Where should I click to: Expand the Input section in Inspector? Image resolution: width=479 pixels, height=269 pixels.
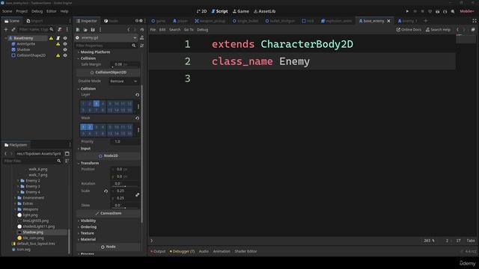click(x=85, y=149)
